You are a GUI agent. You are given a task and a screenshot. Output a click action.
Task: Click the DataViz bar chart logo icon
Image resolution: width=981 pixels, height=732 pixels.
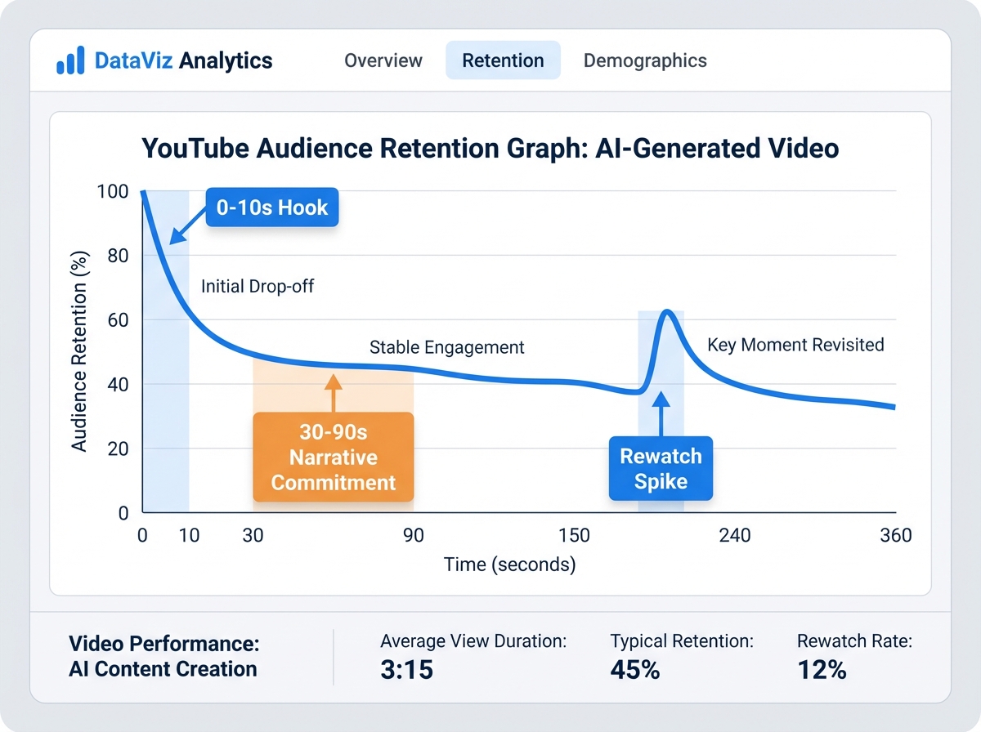(x=71, y=60)
